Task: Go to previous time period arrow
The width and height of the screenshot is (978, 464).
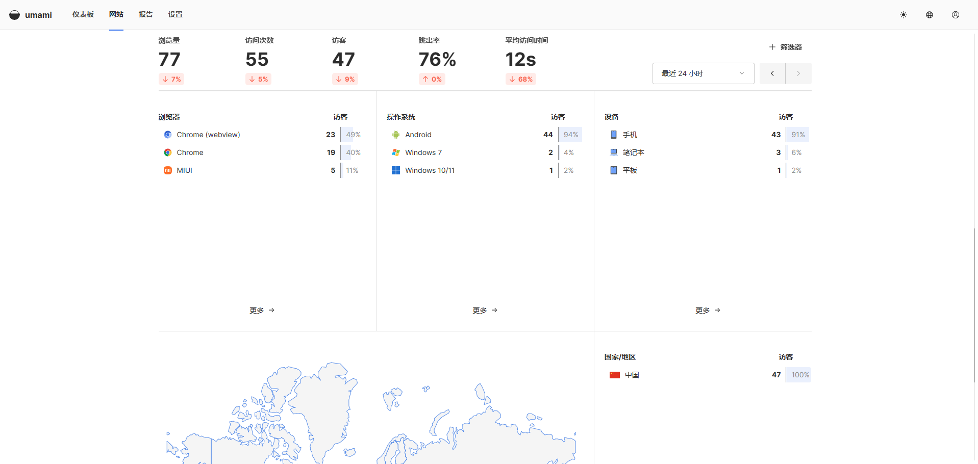Action: [x=772, y=73]
